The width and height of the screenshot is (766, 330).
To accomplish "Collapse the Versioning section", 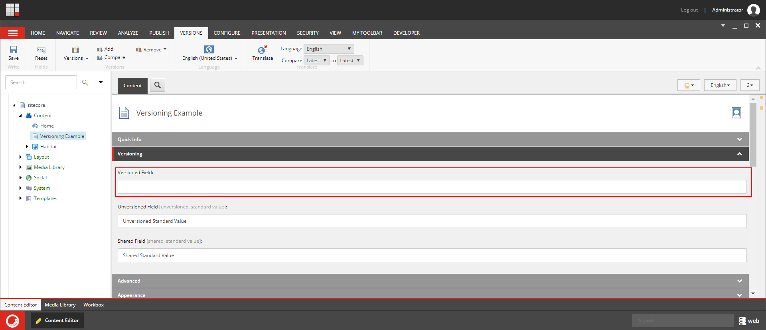I will tap(430, 154).
